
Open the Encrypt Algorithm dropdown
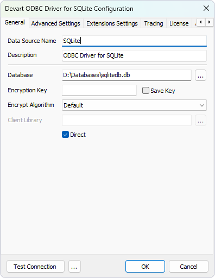134,105
